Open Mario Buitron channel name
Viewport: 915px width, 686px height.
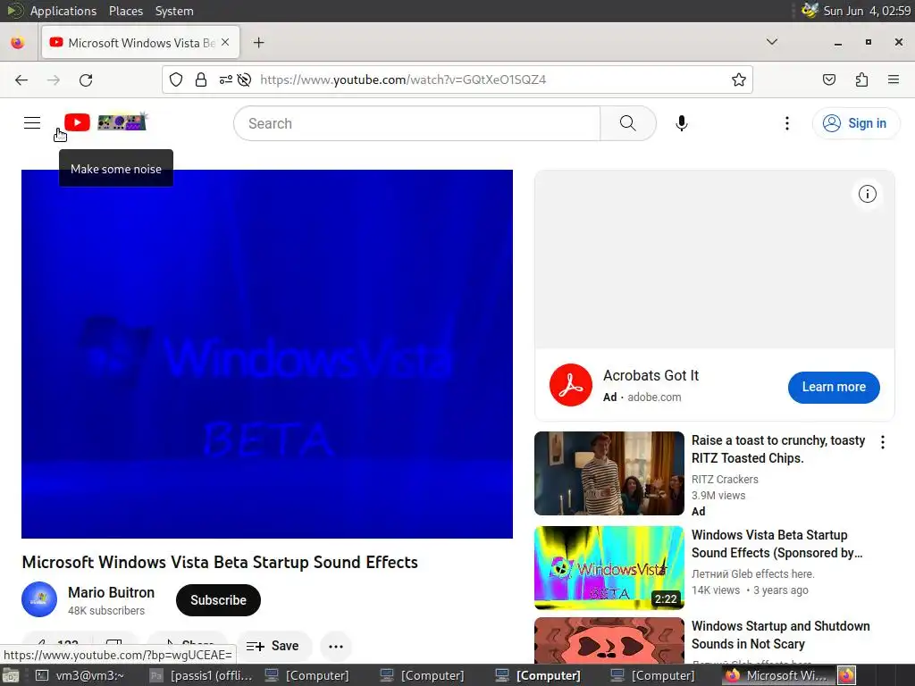pos(111,592)
